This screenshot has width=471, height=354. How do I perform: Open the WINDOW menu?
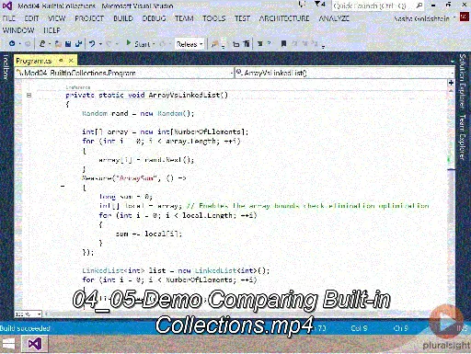[18, 30]
